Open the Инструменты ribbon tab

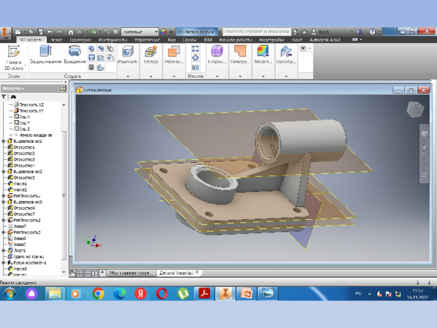pos(113,40)
